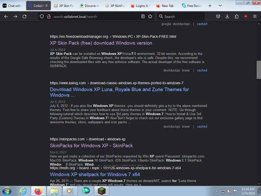Click the Jul 6, 2012 date text
The width and height of the screenshot is (261, 196).
[x=57, y=102]
